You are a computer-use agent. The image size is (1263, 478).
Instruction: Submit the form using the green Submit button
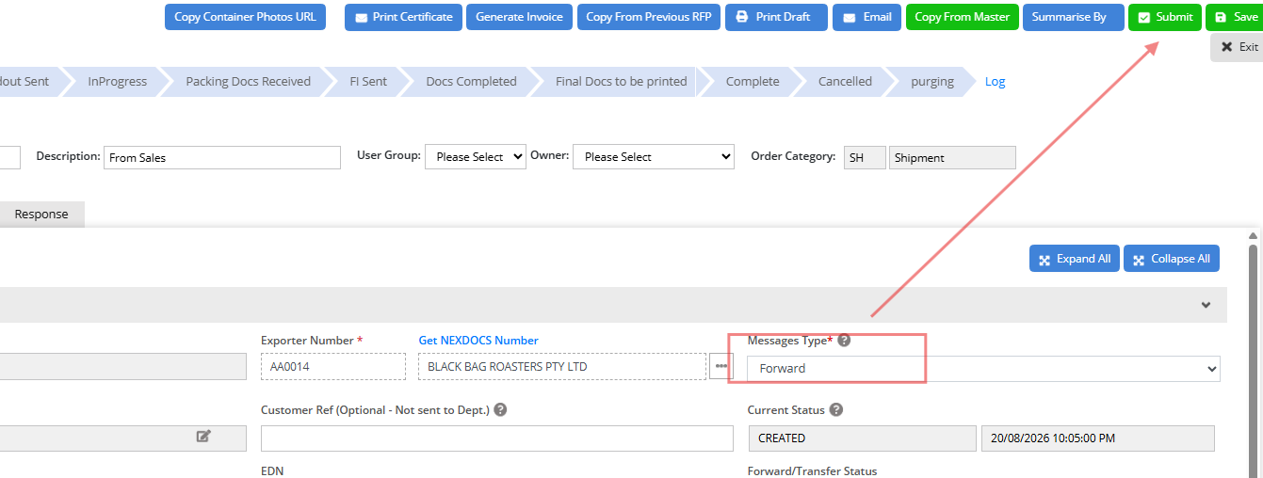(x=1165, y=17)
